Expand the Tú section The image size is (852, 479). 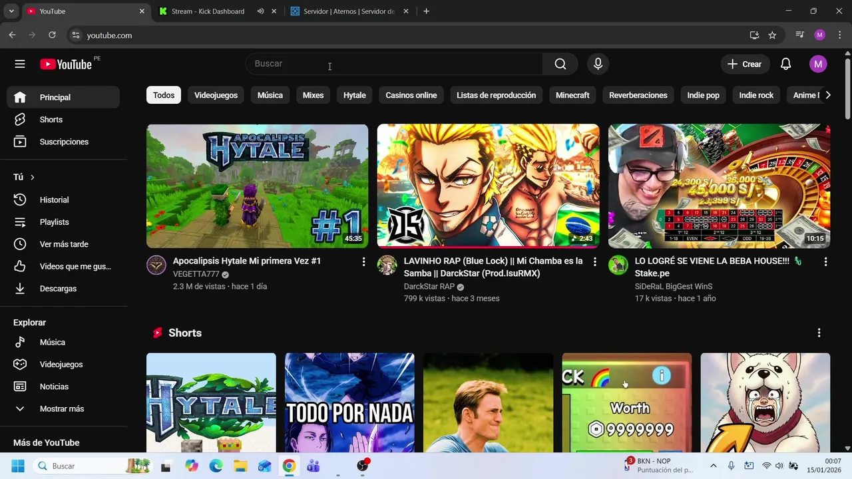coord(24,177)
